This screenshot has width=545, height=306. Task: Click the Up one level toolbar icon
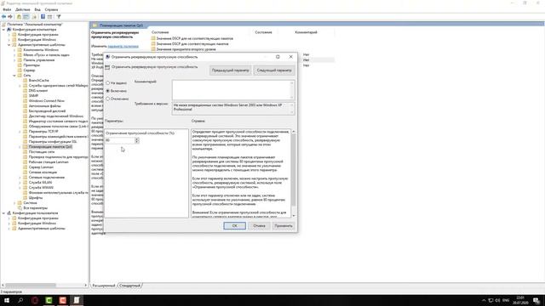tap(19, 17)
